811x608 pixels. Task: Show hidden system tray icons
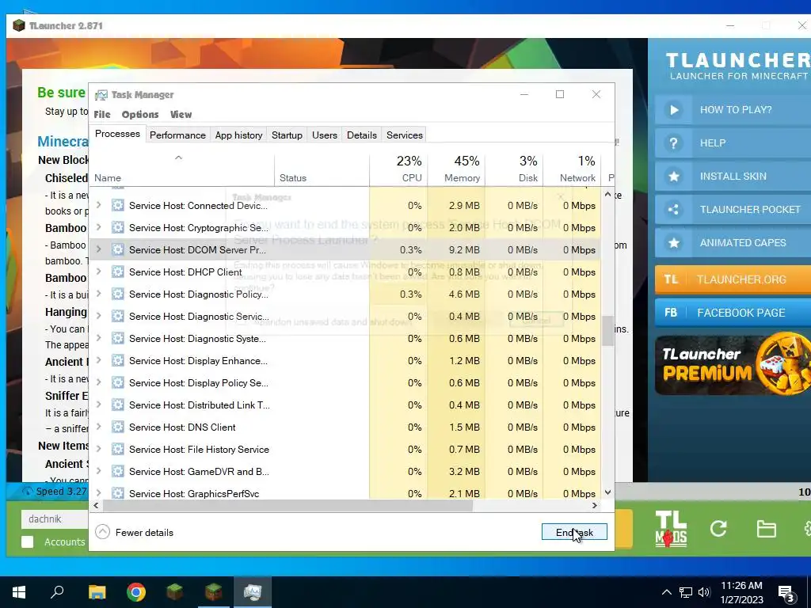667,592
